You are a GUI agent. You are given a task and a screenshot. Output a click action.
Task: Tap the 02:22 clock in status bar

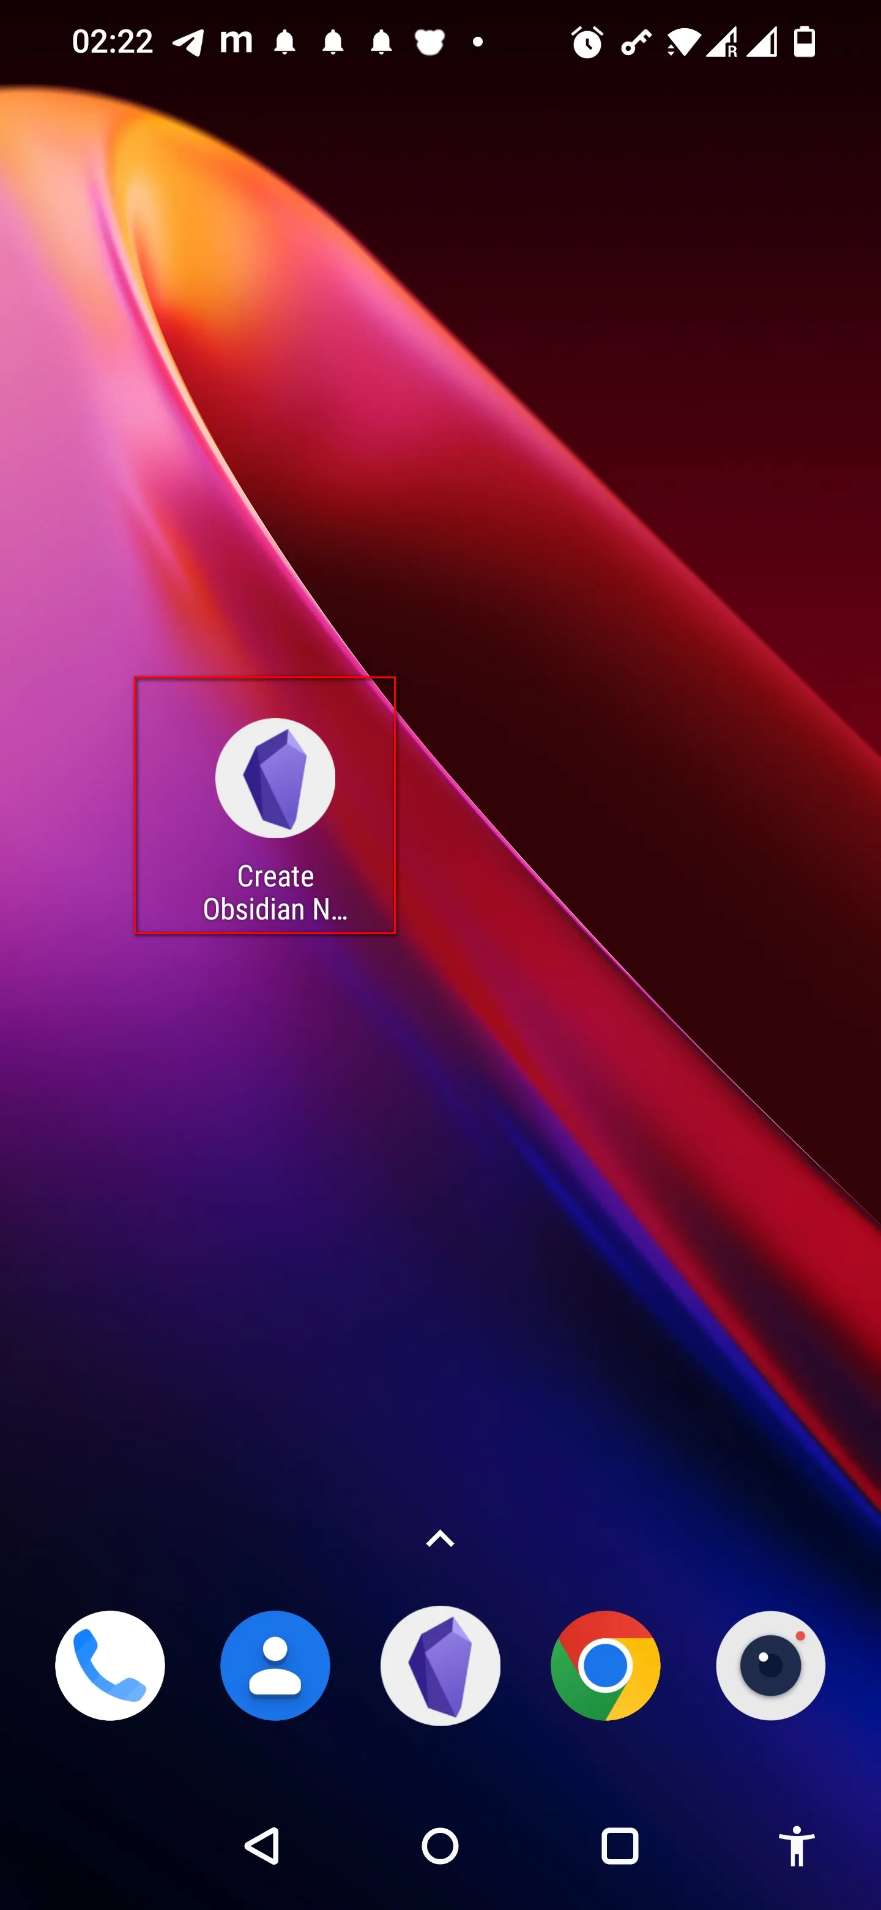coord(113,42)
